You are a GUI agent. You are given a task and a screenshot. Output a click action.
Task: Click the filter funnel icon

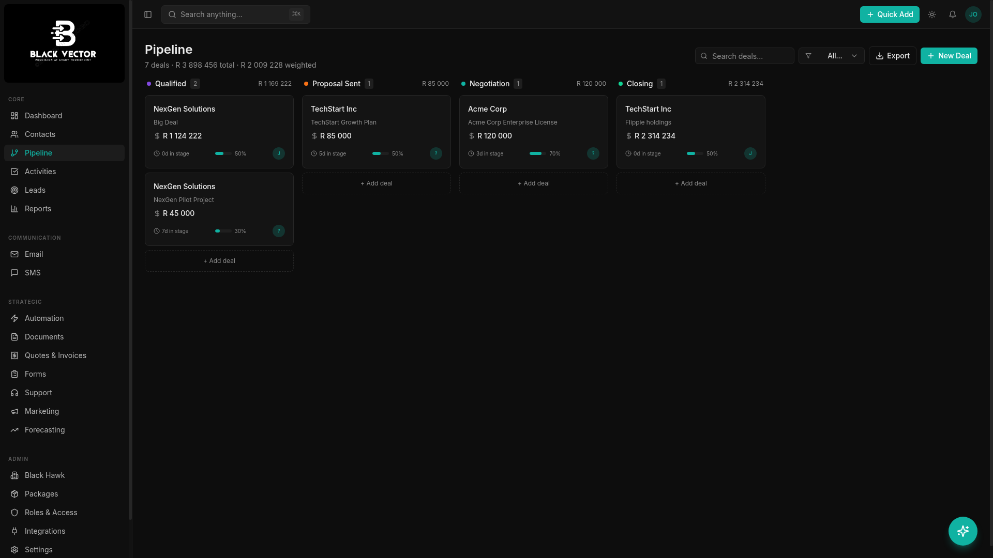[x=808, y=56]
